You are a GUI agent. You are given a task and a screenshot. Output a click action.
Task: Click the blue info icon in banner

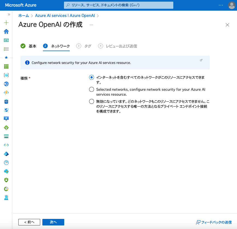click(x=27, y=63)
